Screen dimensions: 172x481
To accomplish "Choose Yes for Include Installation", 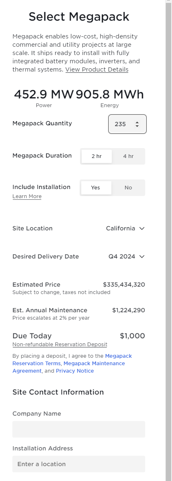I will pos(96,187).
